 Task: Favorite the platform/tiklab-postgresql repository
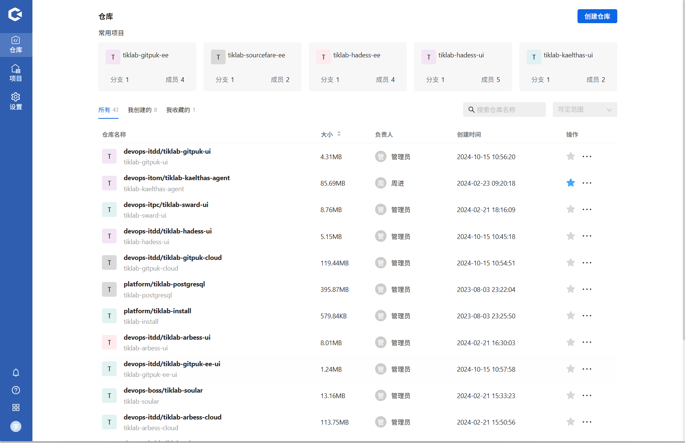click(x=571, y=289)
